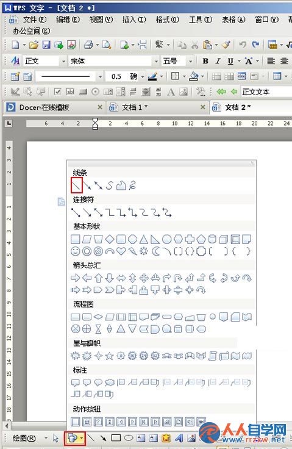Screen dimensions: 292x449
Task: Close the 文档 1 tab
Action: point(202,107)
